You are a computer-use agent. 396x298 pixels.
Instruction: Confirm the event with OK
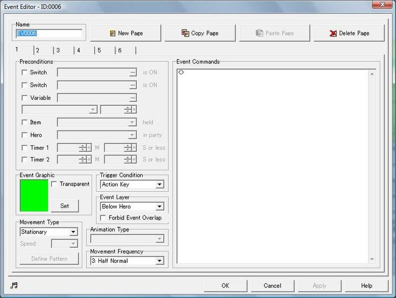point(226,286)
